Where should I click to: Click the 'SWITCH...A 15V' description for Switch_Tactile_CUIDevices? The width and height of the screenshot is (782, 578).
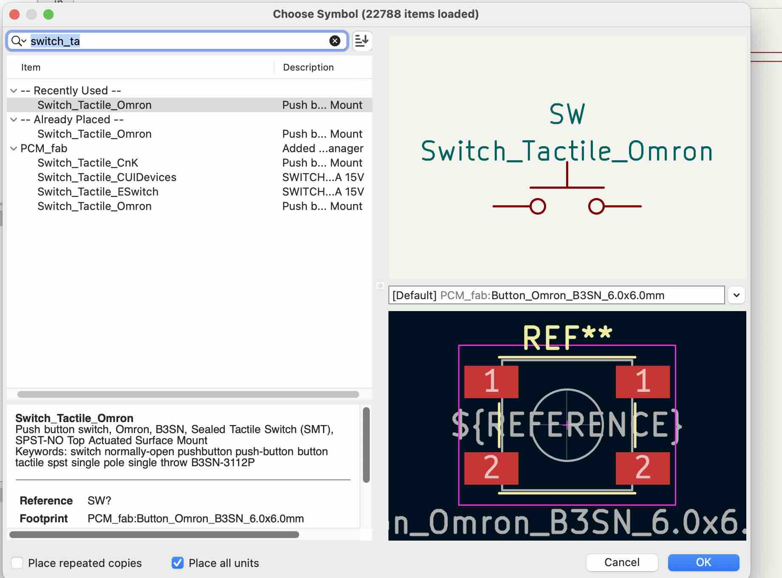323,177
